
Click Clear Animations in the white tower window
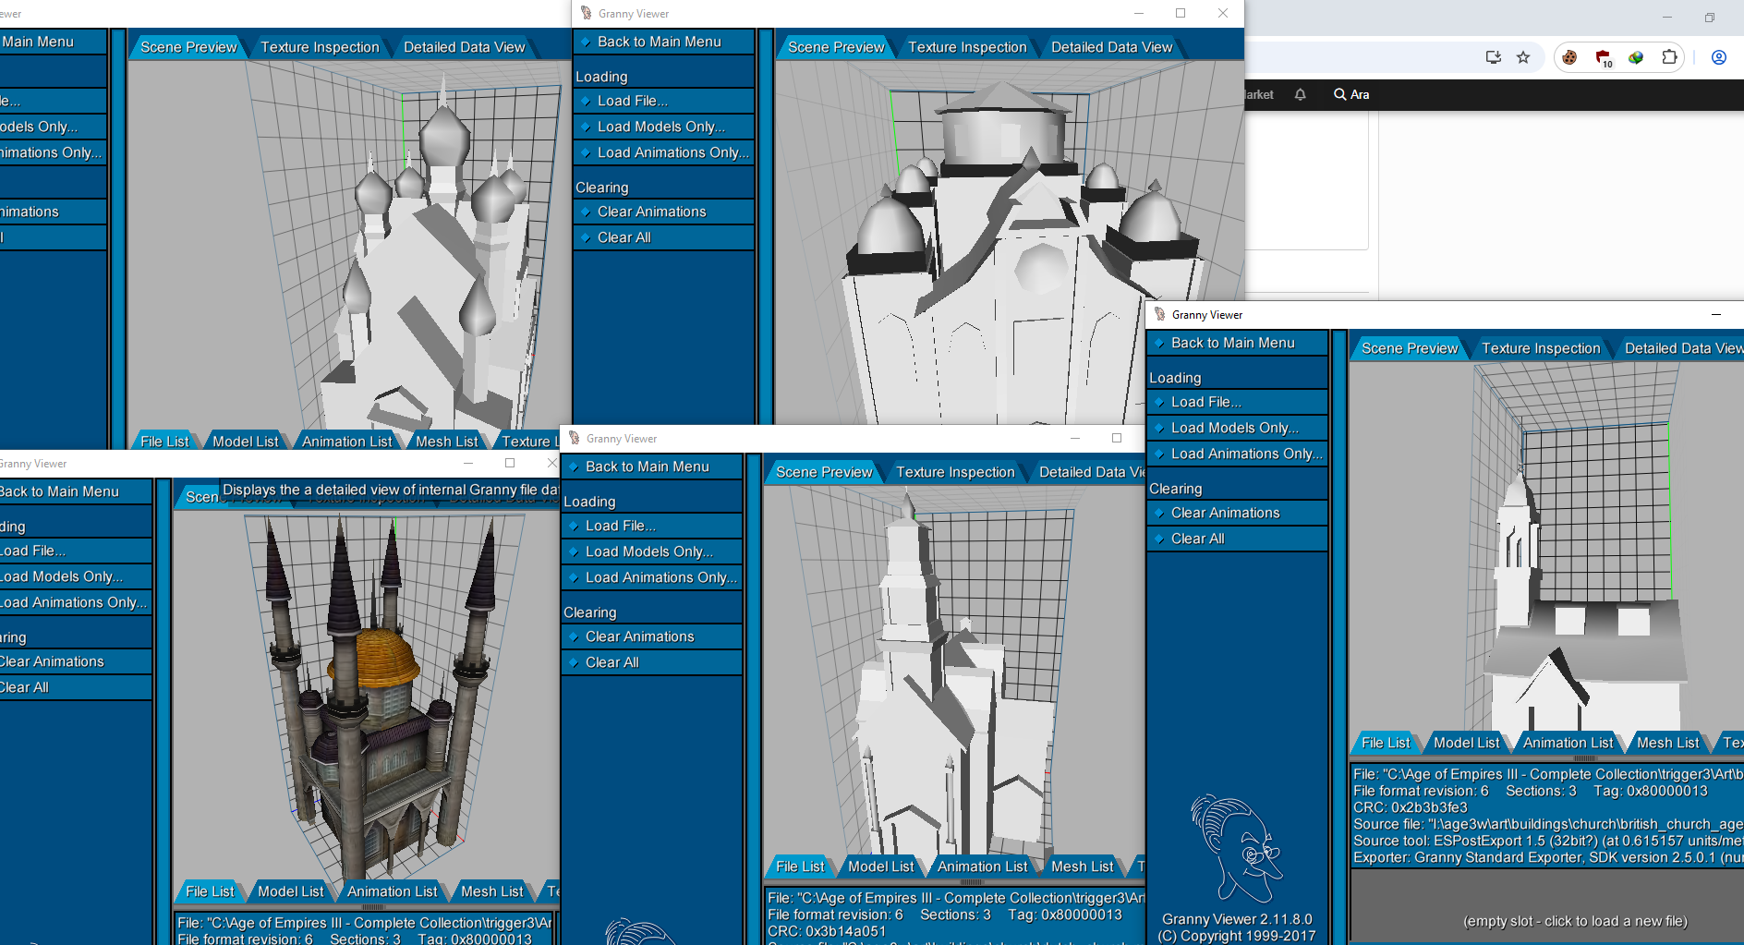point(651,636)
